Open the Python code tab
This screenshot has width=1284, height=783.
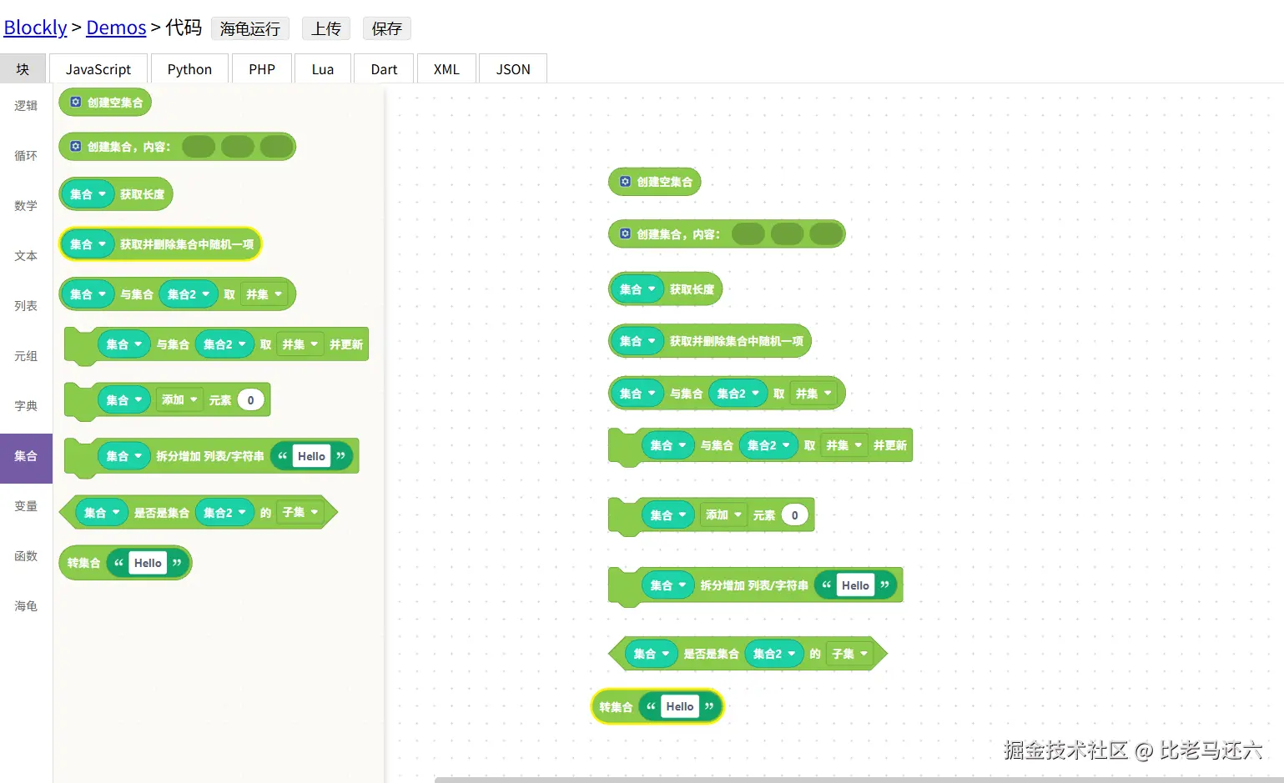pos(189,68)
